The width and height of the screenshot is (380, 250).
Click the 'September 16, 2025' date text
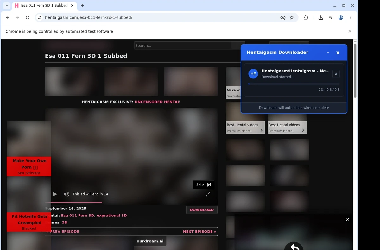(66, 209)
